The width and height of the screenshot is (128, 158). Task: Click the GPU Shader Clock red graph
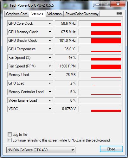point(100,41)
